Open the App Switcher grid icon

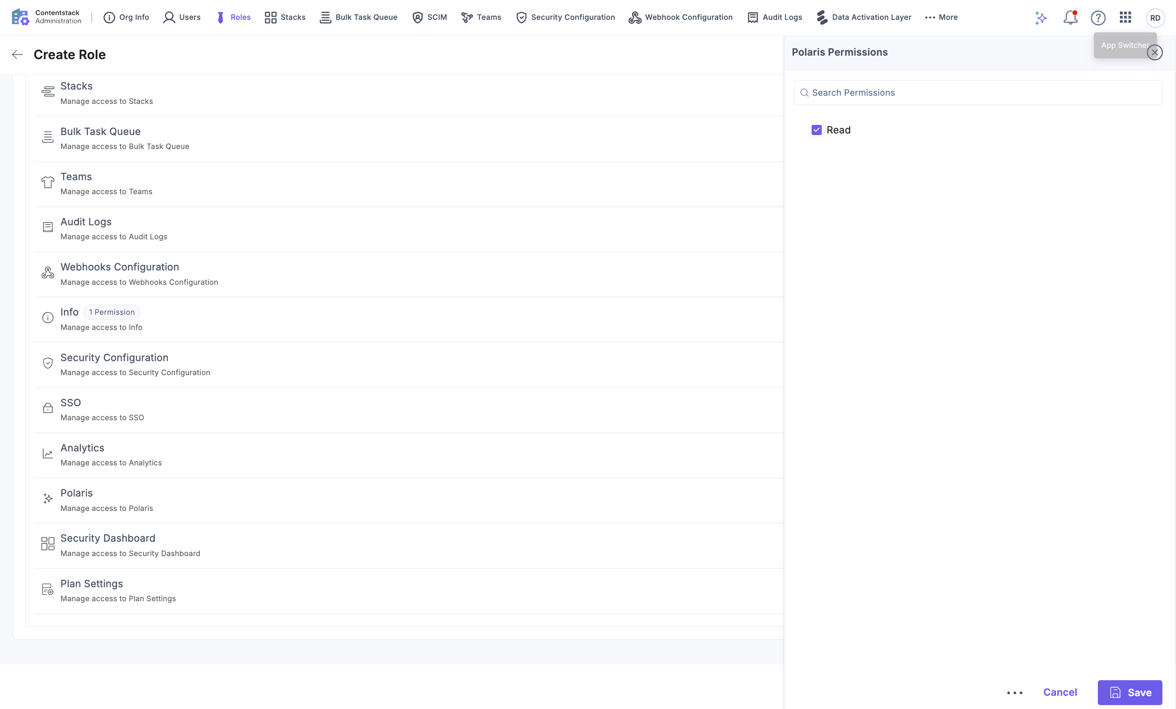1125,18
